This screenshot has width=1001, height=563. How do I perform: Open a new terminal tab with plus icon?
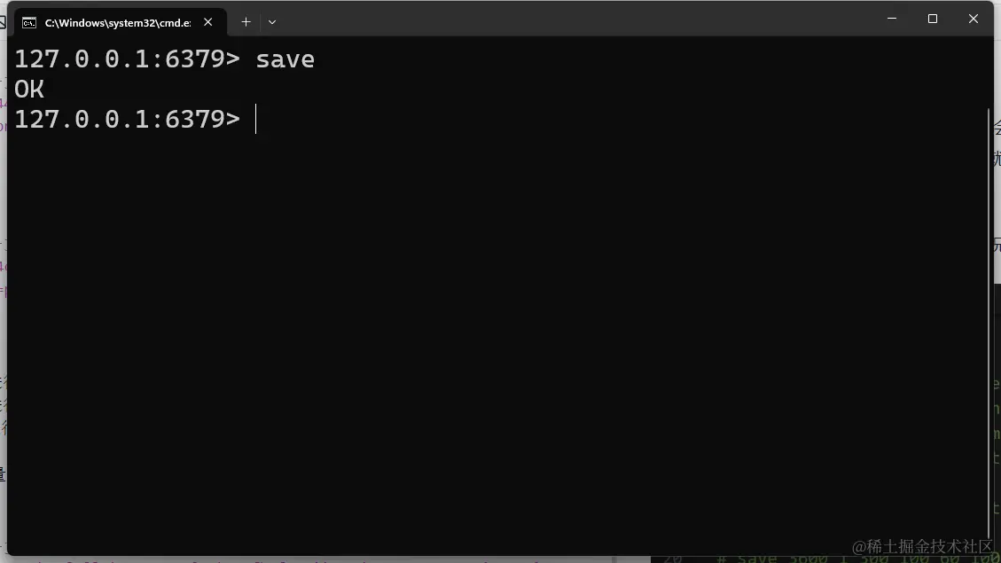click(x=246, y=22)
